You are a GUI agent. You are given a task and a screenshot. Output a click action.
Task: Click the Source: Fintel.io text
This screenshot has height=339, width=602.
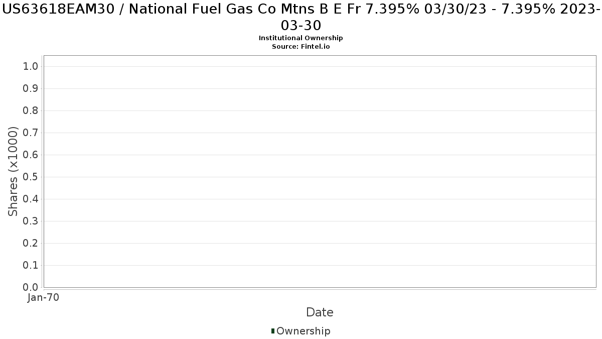pos(300,46)
